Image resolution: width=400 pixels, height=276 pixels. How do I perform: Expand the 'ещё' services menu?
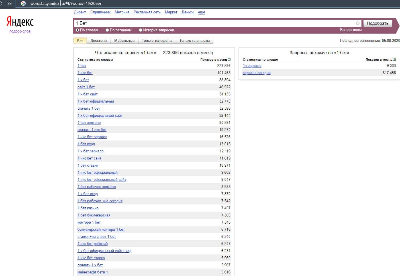pos(201,12)
